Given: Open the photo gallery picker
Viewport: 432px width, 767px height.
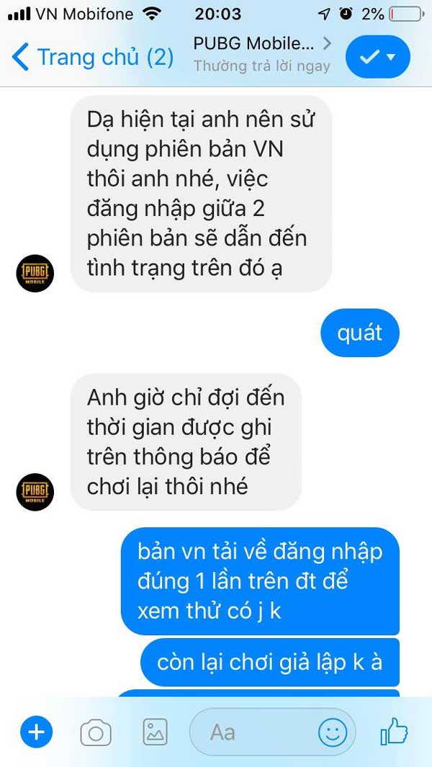Looking at the screenshot, I should (155, 732).
